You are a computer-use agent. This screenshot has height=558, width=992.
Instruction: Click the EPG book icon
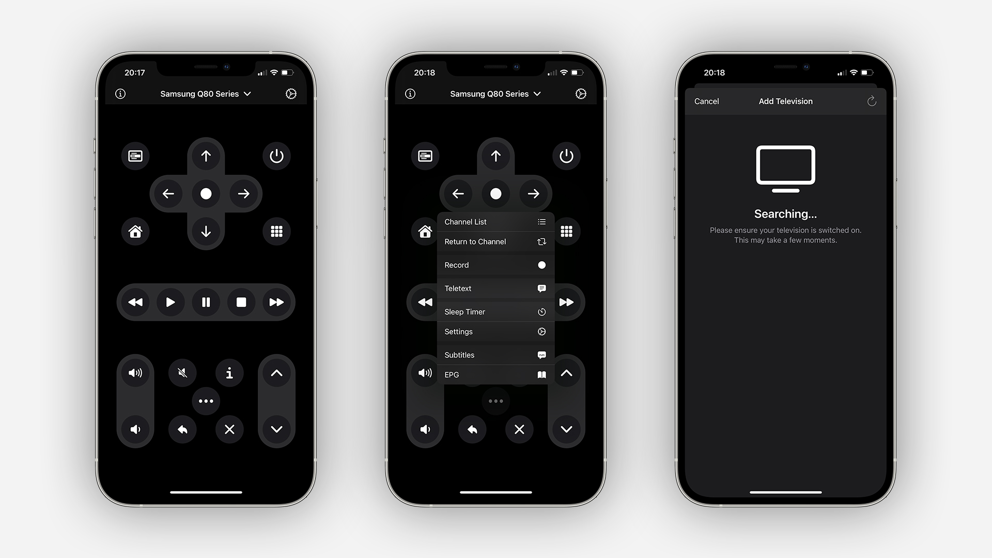click(x=540, y=374)
